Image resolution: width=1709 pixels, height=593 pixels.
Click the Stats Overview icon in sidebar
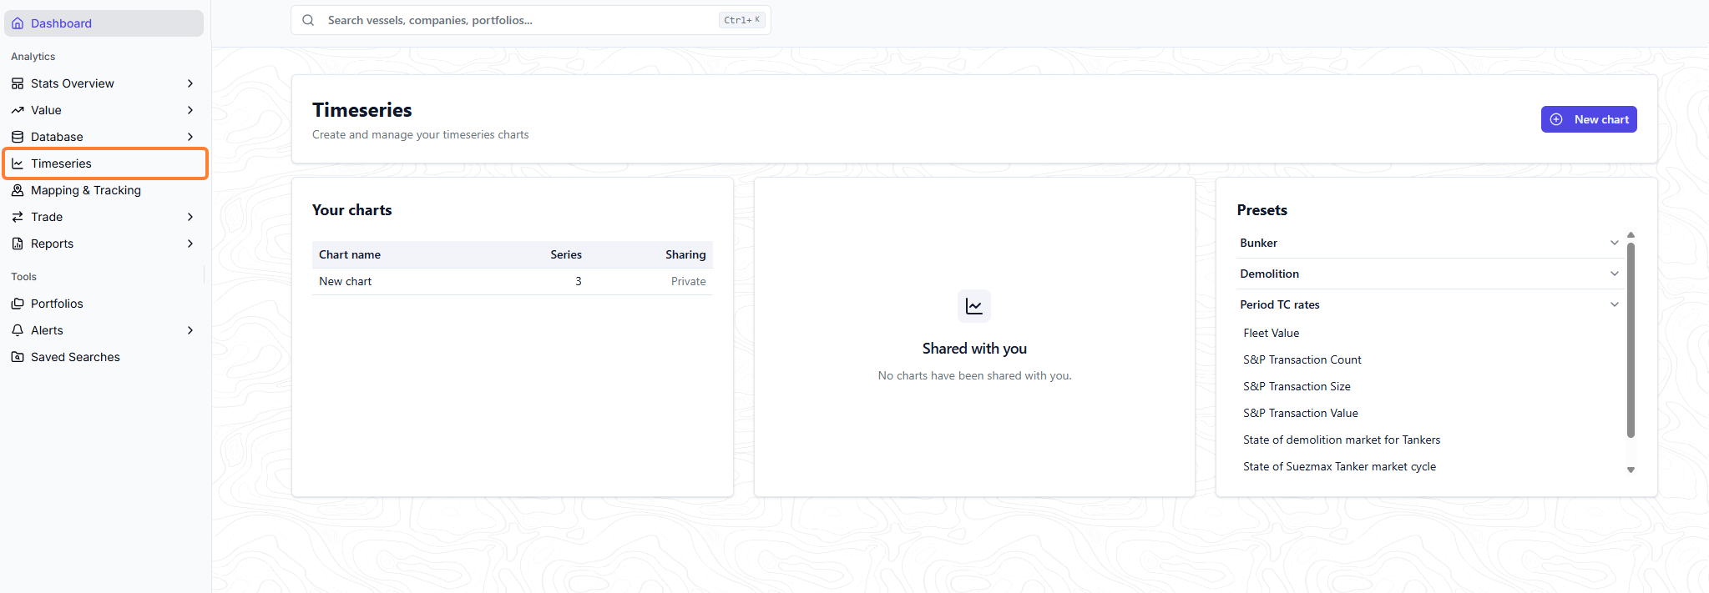click(x=18, y=83)
